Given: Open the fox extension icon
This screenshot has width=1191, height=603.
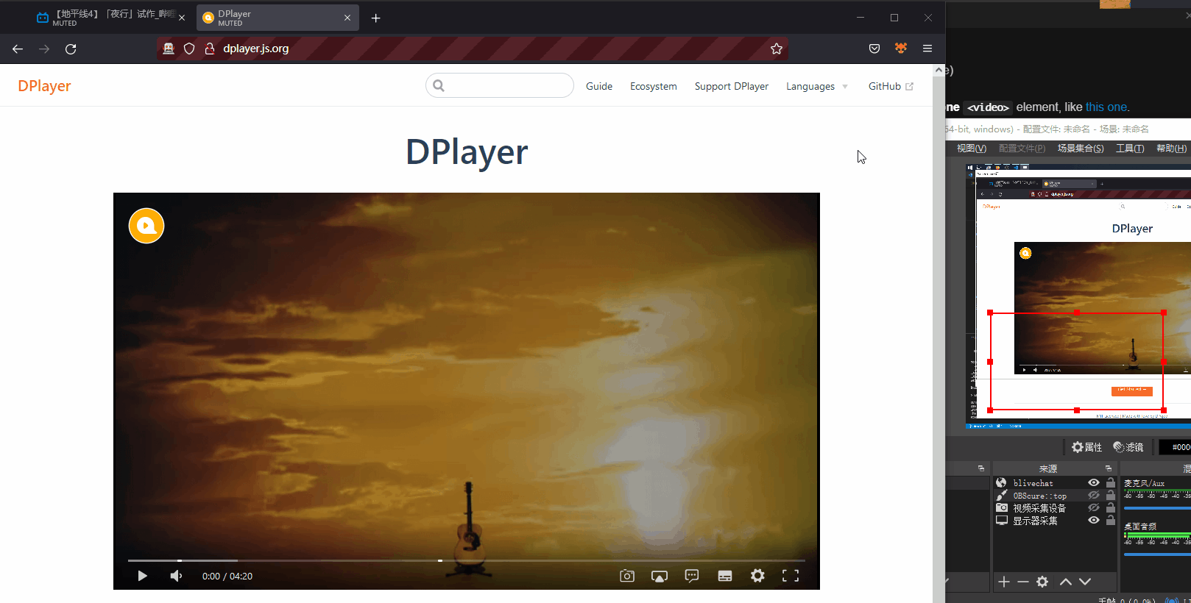Looking at the screenshot, I should pyautogui.click(x=901, y=49).
